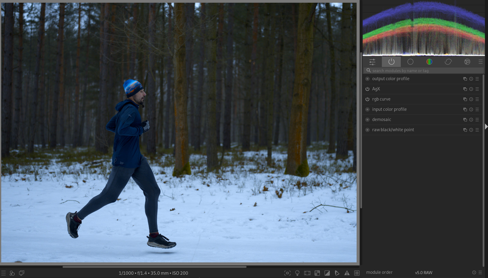
Task: Toggle the output color profile module switch
Action: click(367, 79)
